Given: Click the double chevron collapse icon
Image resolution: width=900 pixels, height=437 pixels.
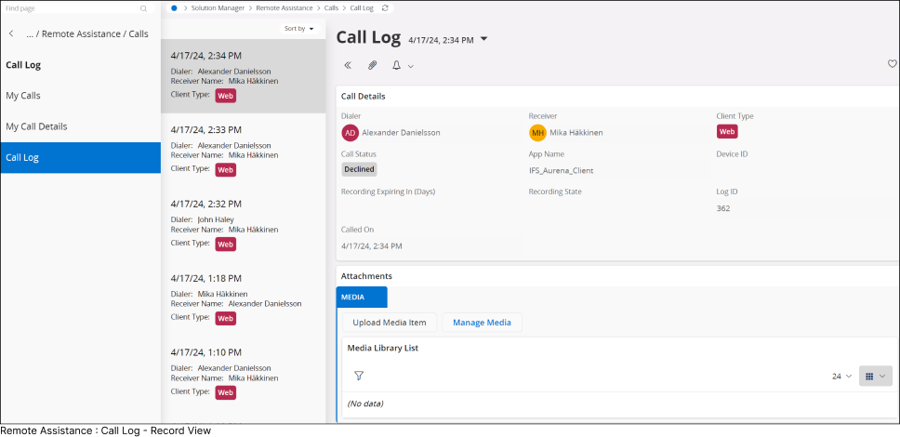Looking at the screenshot, I should (x=348, y=65).
